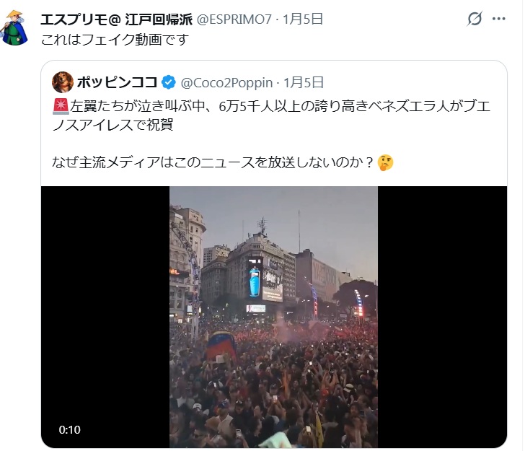Open the @Coco2Poppin handle link

coord(226,83)
